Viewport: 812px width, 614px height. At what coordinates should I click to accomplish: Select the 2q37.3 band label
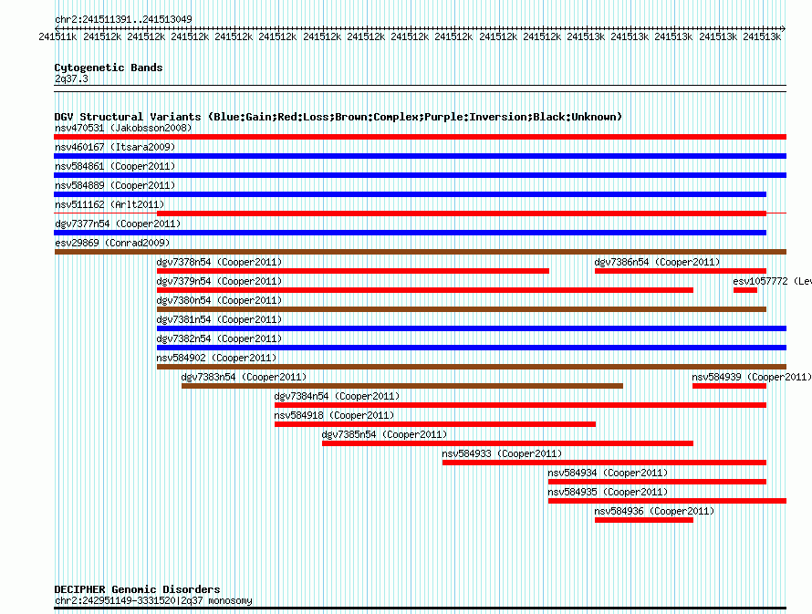pyautogui.click(x=71, y=78)
